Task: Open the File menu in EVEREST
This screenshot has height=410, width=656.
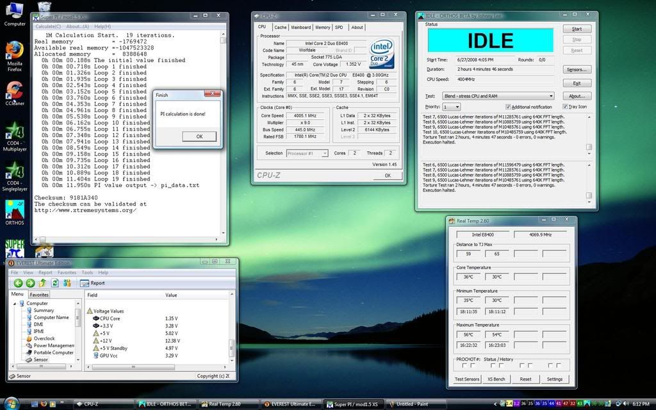Action: click(14, 272)
